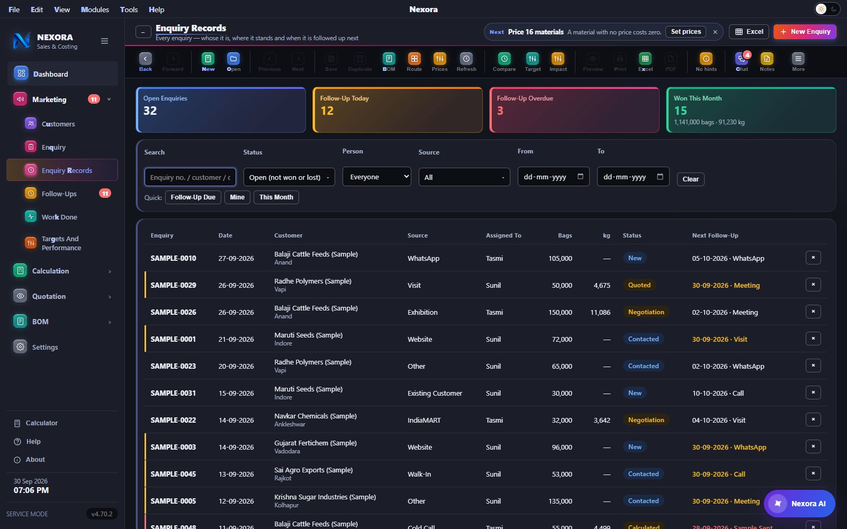The width and height of the screenshot is (847, 529).
Task: Open the Person dropdown showing Everyone
Action: [x=377, y=177]
